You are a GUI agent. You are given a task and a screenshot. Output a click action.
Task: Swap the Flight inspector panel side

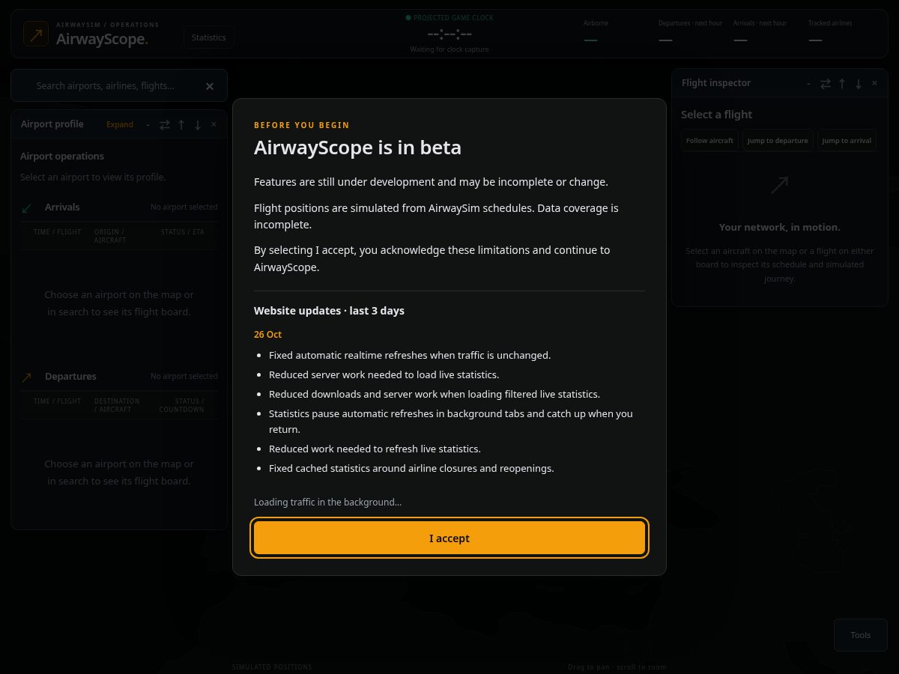[x=826, y=83]
